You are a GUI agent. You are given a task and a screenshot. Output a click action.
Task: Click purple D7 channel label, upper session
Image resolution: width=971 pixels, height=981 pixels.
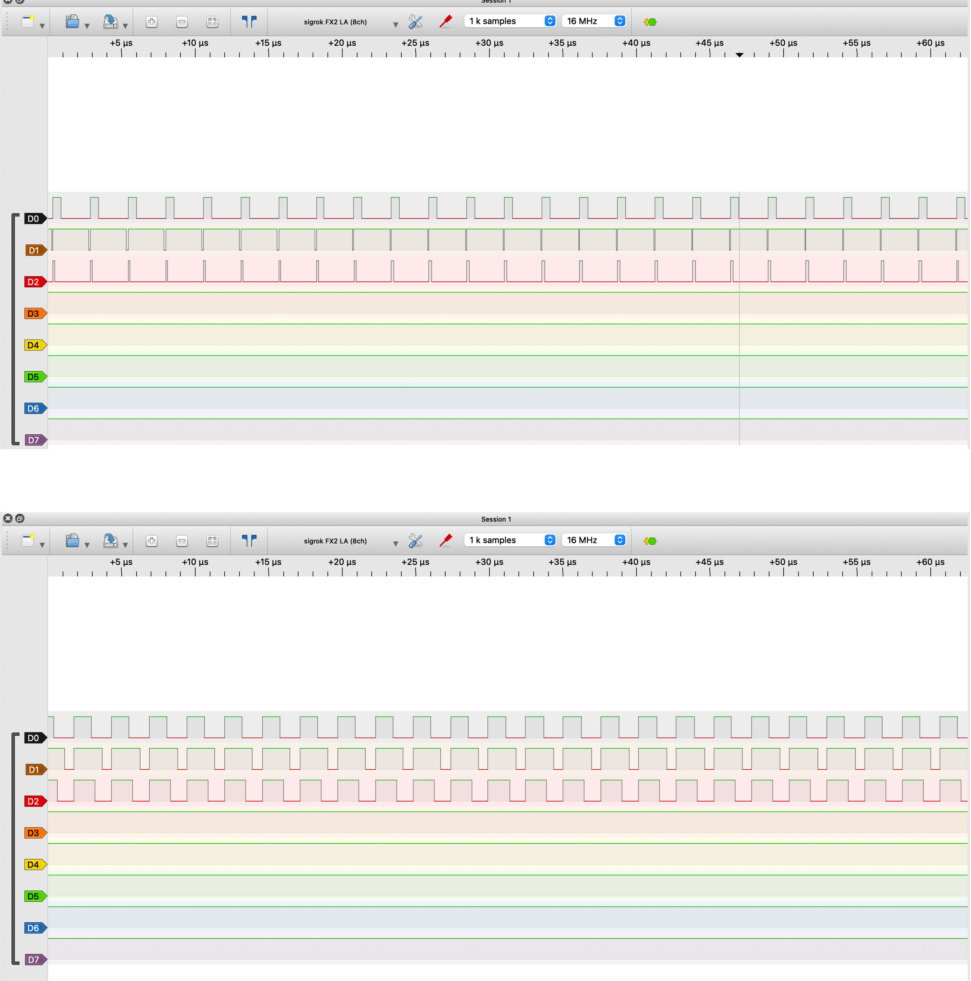pyautogui.click(x=34, y=440)
